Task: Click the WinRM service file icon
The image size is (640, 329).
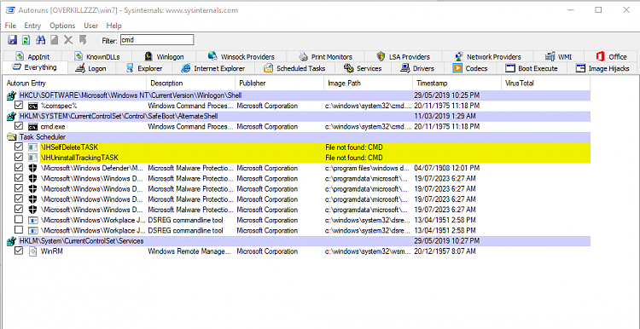Action: 32,251
